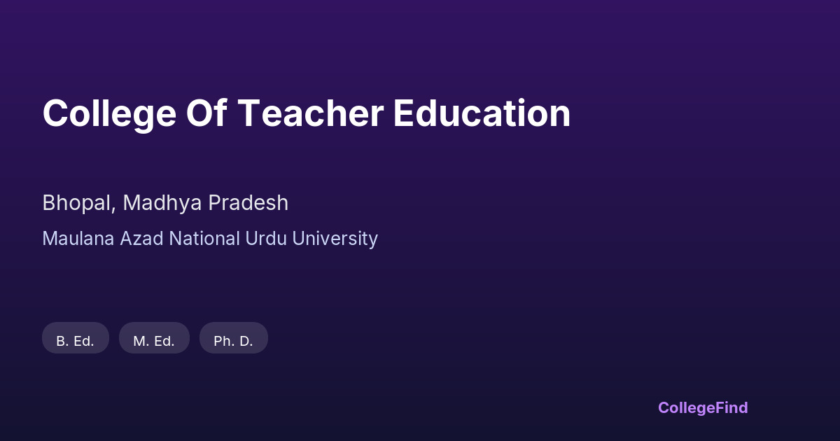Click the word "Teacher" in the heading
Image resolution: width=840 pixels, height=441 pixels.
pos(310,113)
